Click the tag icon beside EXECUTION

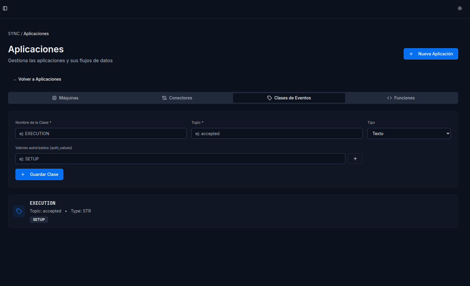[x=19, y=211]
